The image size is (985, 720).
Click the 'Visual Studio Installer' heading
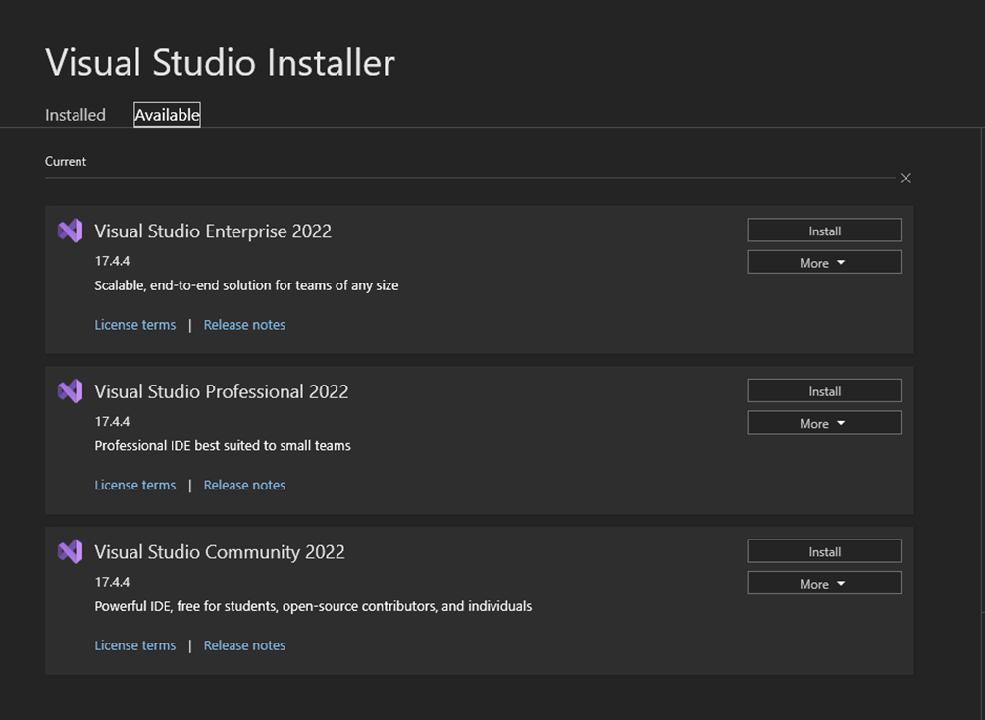(220, 62)
